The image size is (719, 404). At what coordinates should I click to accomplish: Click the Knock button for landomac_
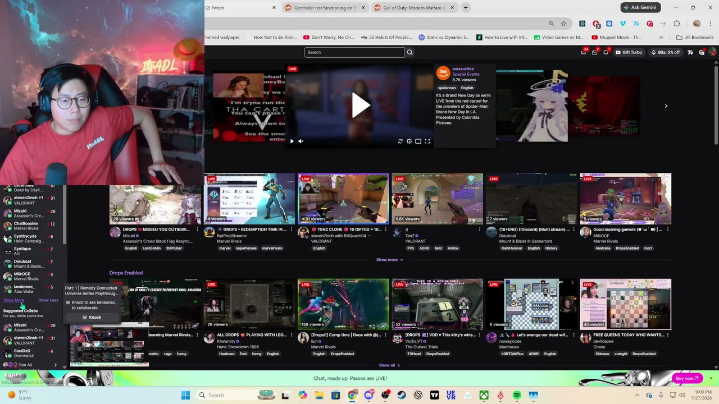[92, 318]
